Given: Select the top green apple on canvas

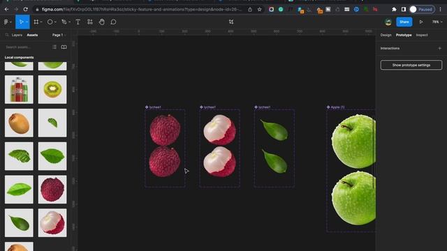Looking at the screenshot, I should click(x=353, y=142).
